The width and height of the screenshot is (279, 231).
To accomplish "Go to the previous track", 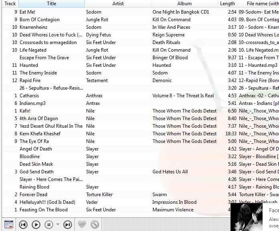I will click(x=23, y=225).
